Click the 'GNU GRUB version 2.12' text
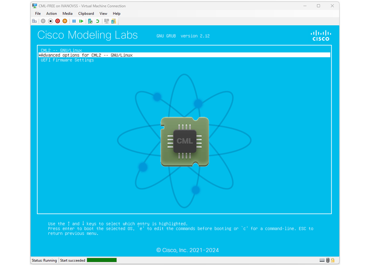Viewport: 370px width, 265px height. (183, 36)
